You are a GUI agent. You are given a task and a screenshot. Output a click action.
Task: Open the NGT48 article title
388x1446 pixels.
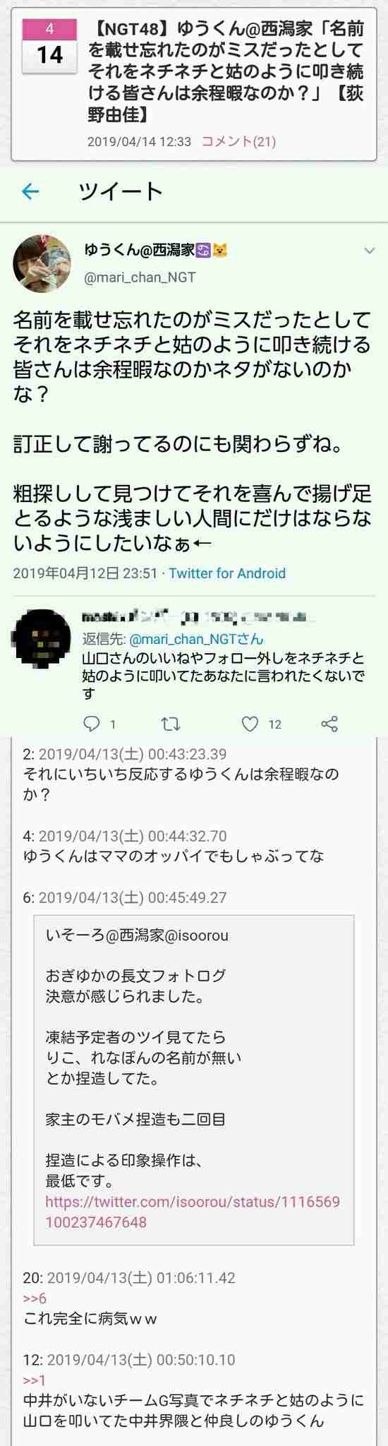pyautogui.click(x=226, y=71)
